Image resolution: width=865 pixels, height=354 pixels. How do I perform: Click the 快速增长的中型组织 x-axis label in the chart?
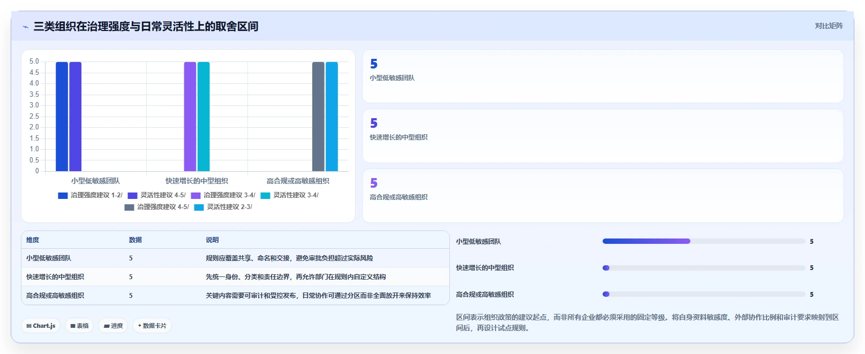(x=197, y=181)
